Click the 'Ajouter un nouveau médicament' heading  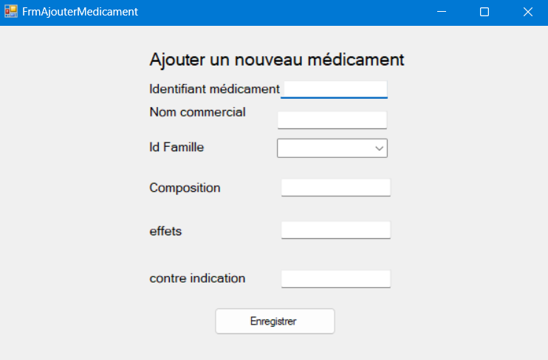[276, 60]
